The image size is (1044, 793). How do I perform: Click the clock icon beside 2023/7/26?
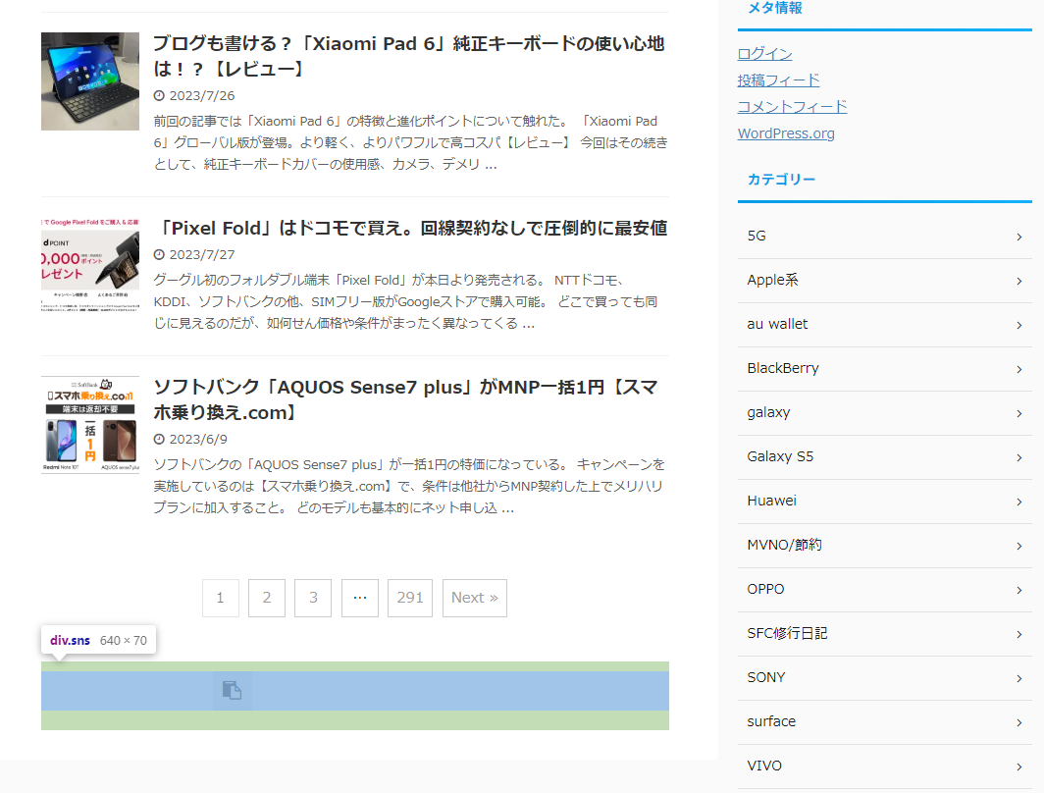tap(159, 95)
